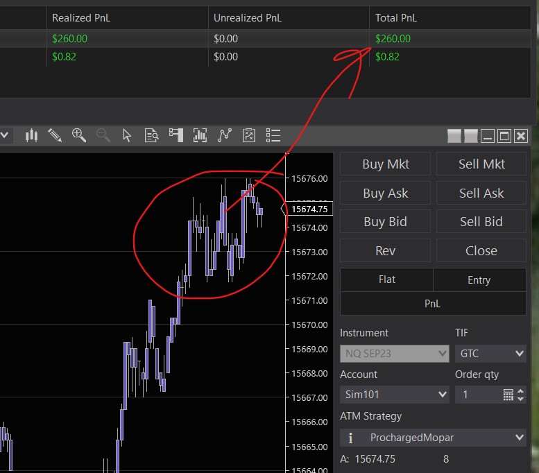The height and width of the screenshot is (473, 539).
Task: Minimize the chart window
Action: point(488,136)
